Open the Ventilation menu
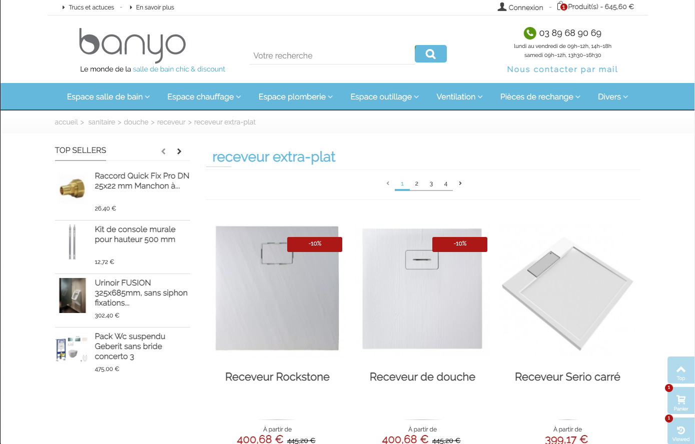 [459, 97]
